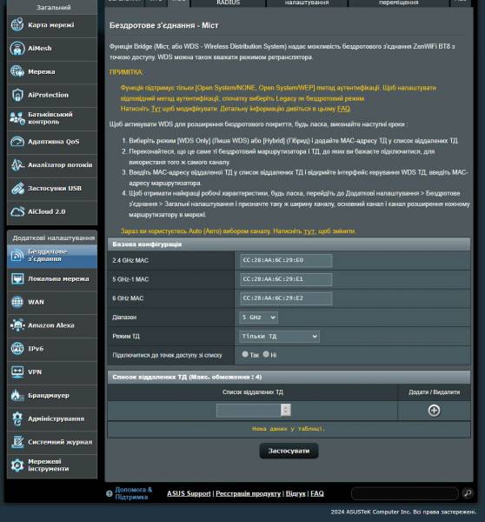485x522 pixels.
Task: Expand the remote AP list dropdown arrow
Action: pyautogui.click(x=286, y=410)
